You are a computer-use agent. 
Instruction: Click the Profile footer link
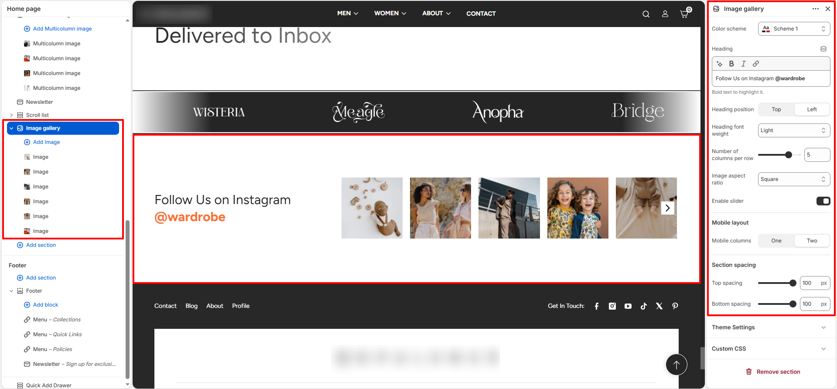pos(241,306)
